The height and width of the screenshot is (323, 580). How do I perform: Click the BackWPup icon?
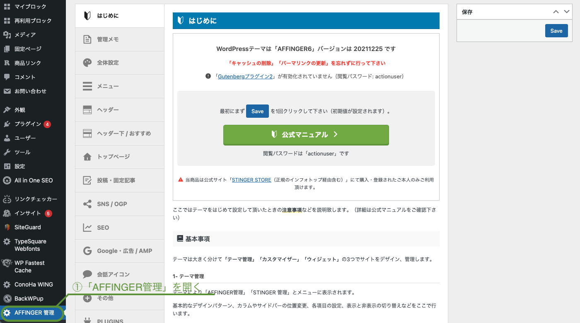(7, 299)
